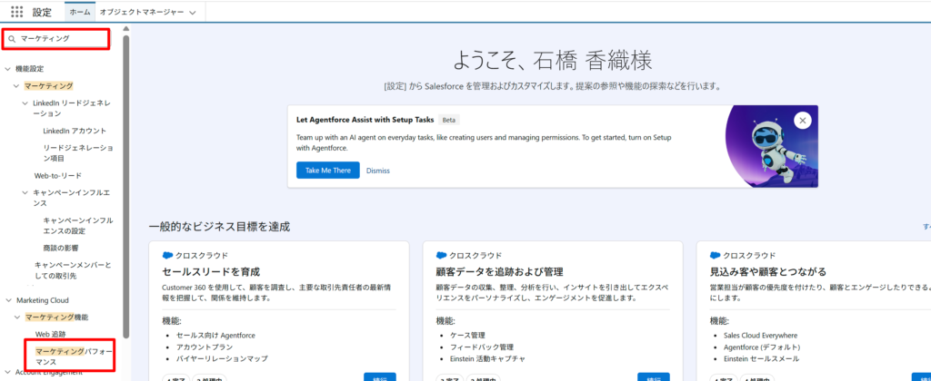Click バイヤーリレーションマップ list item

point(222,358)
